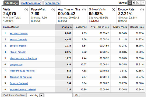This screenshot has height=97, width=148.
Task: Click the Go button
Action: [77, 95]
